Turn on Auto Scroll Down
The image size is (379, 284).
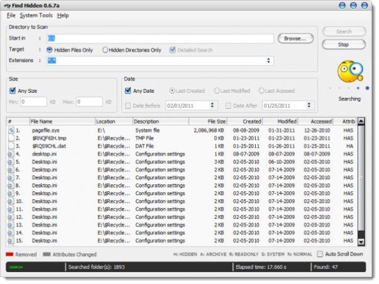point(320,254)
